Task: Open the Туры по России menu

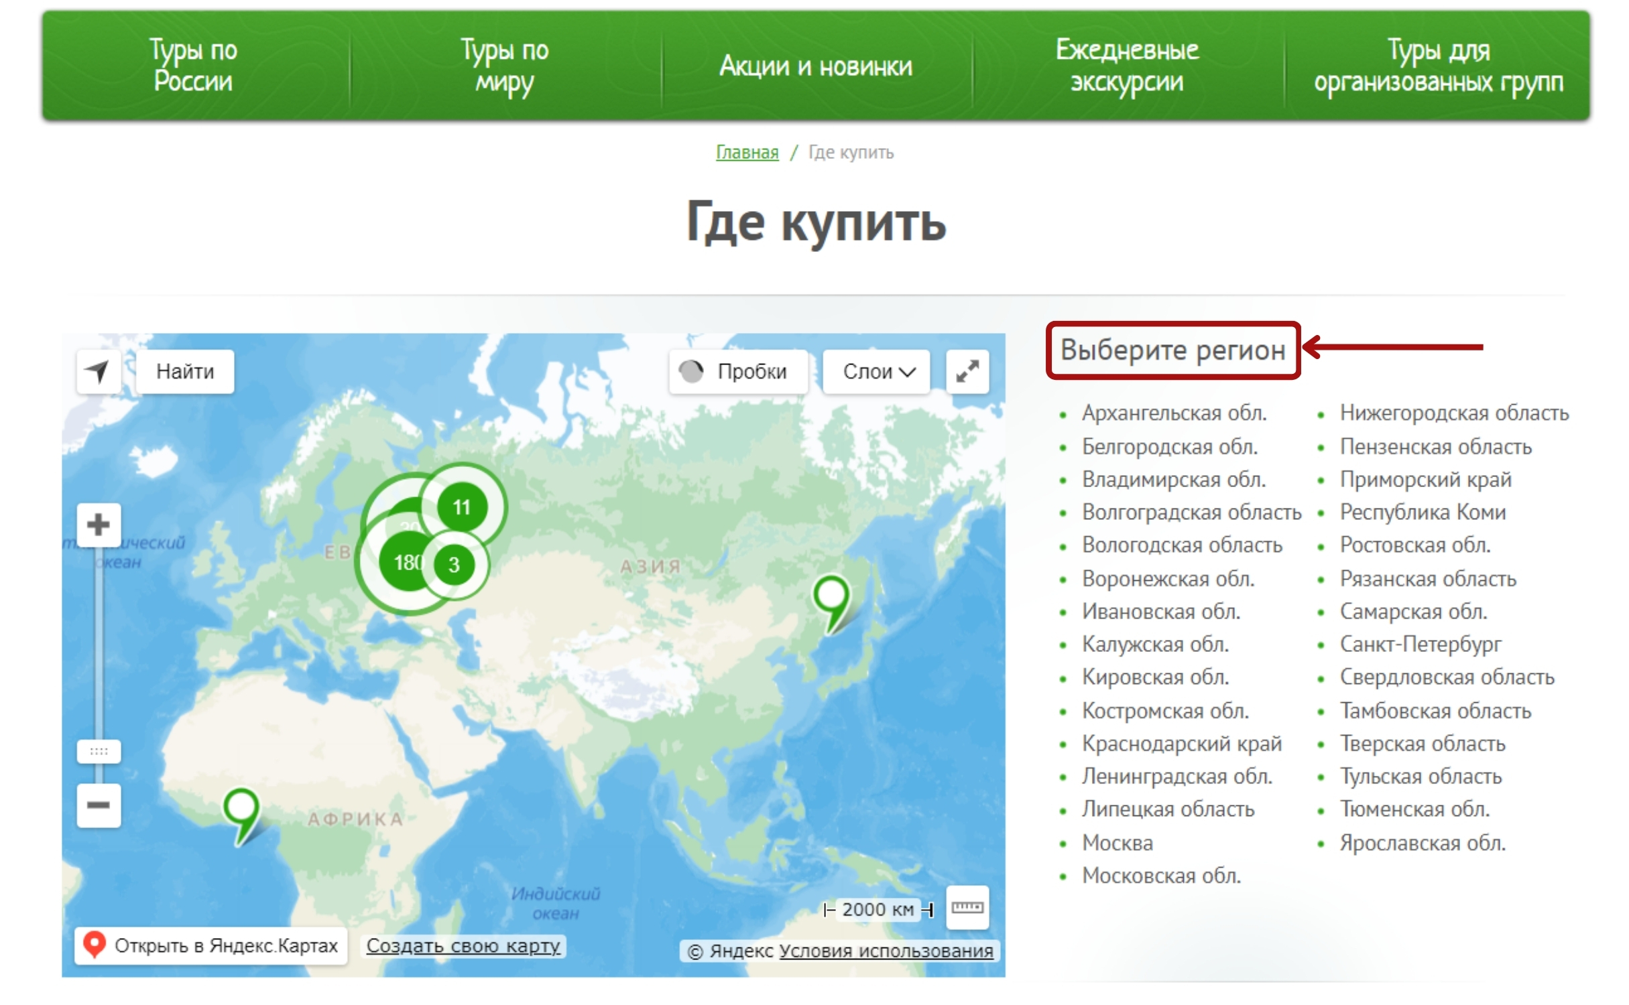Action: 193,66
